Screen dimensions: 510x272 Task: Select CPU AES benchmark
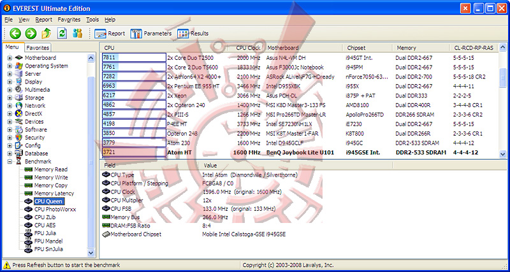45,225
